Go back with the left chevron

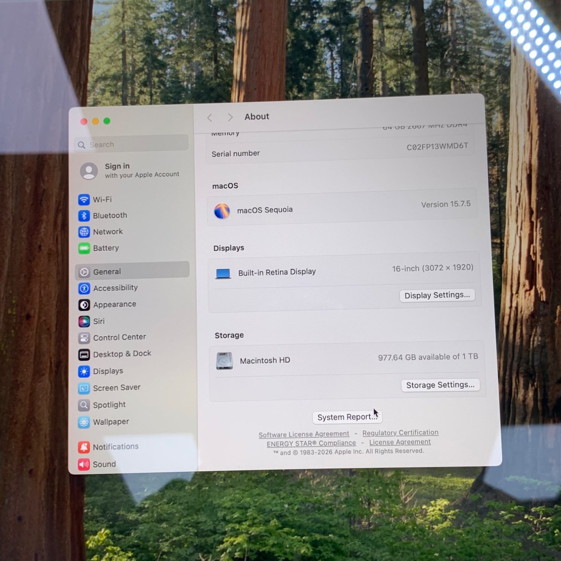click(x=210, y=118)
